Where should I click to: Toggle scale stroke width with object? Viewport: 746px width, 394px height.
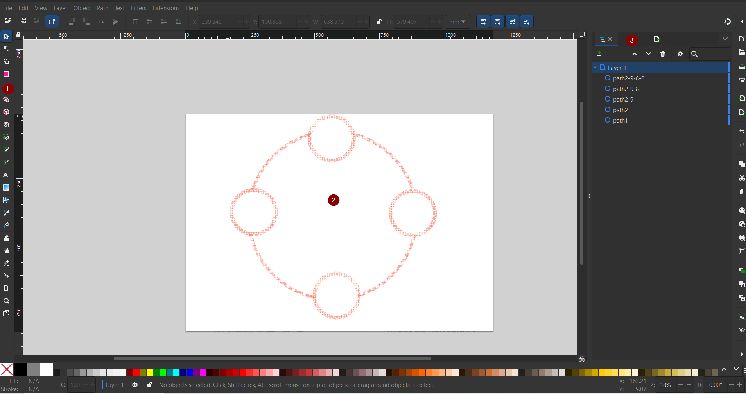pos(483,21)
